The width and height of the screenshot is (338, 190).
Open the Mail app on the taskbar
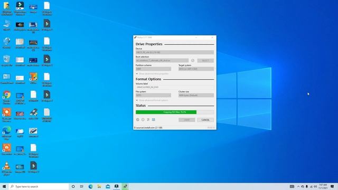108,186
